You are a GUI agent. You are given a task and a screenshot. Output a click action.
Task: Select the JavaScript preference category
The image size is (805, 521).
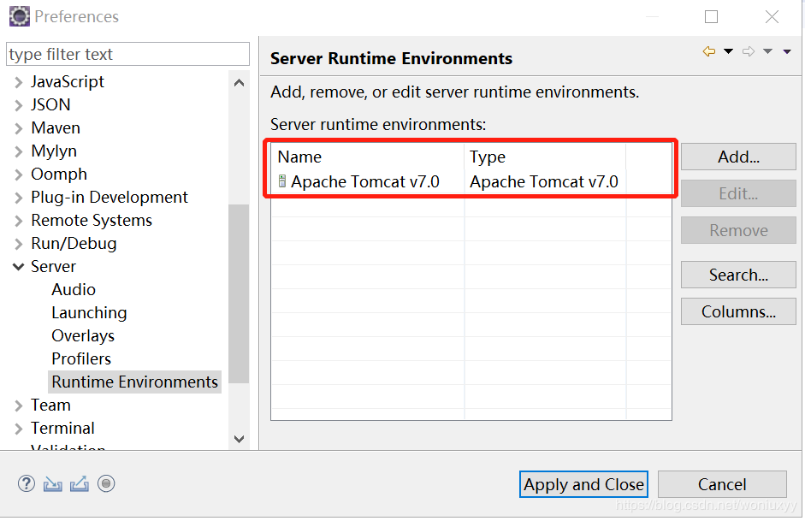pos(68,82)
